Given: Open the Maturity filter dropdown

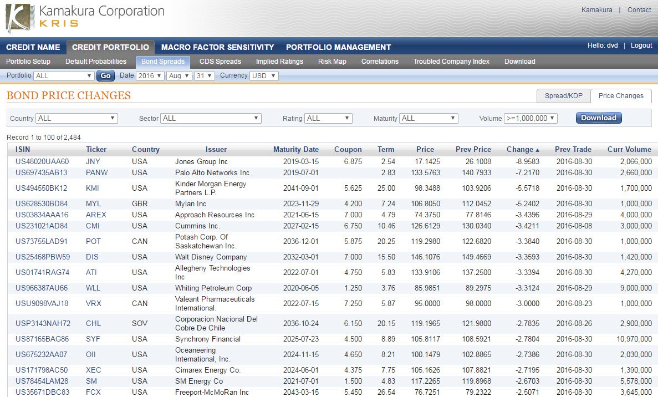Looking at the screenshot, I should coord(429,118).
